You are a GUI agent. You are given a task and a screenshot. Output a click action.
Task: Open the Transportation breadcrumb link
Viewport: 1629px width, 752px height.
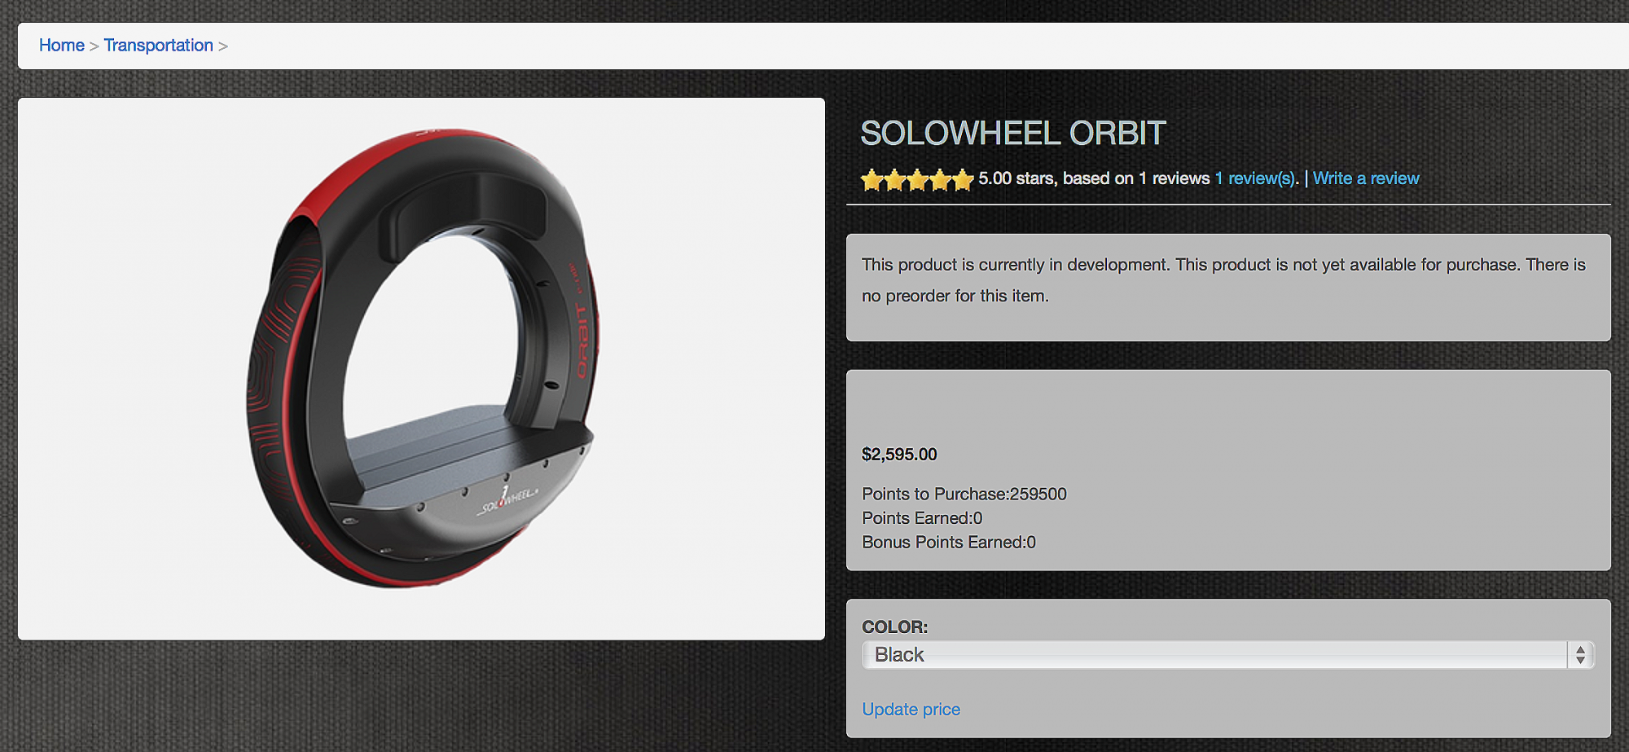pyautogui.click(x=159, y=46)
